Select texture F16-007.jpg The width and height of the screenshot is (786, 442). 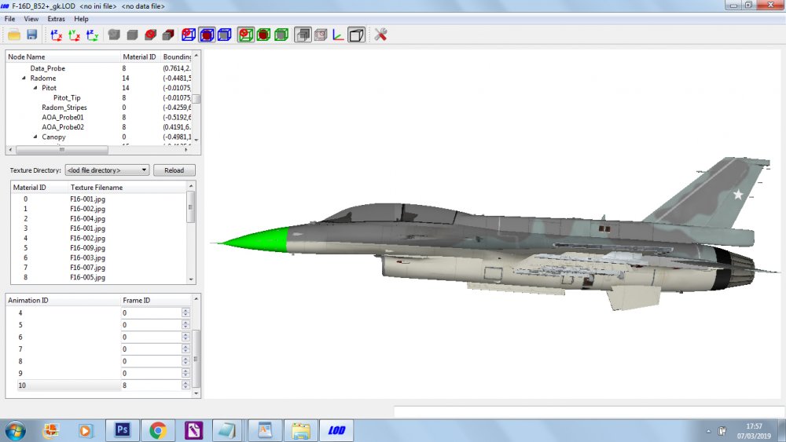tap(88, 267)
